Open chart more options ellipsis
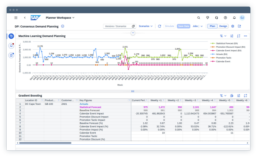257x157 pixels. pos(245,36)
